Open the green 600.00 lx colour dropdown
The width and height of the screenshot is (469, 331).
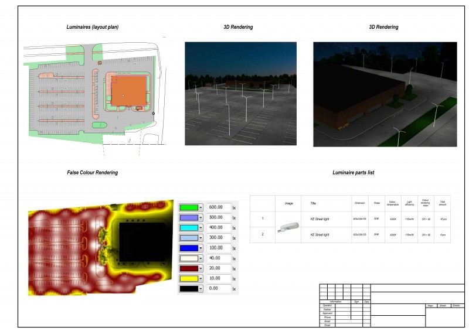tap(200, 207)
